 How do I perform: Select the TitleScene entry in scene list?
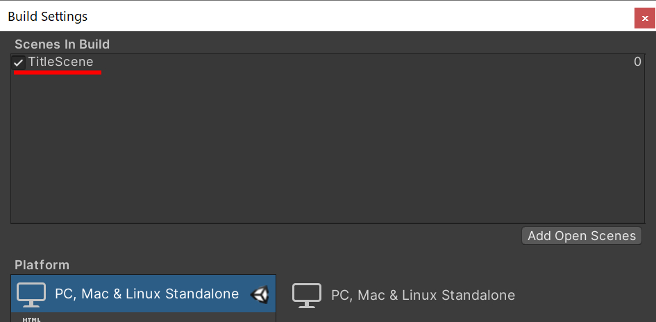pos(327,62)
